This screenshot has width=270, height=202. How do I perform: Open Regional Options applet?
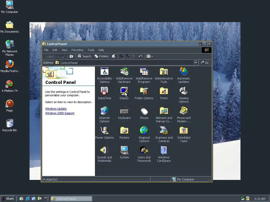click(144, 134)
